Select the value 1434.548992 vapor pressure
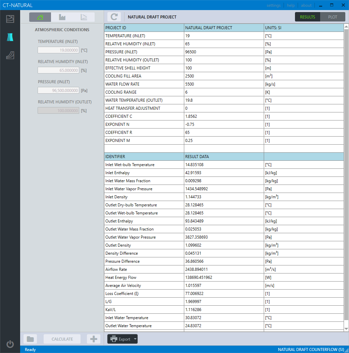The image size is (349, 353). click(x=196, y=189)
